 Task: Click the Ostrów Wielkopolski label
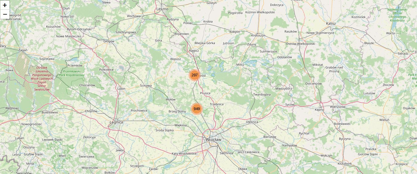tap(300, 44)
